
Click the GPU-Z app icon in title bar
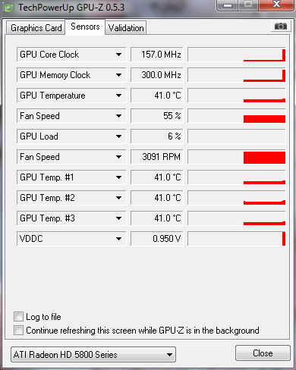tap(9, 8)
